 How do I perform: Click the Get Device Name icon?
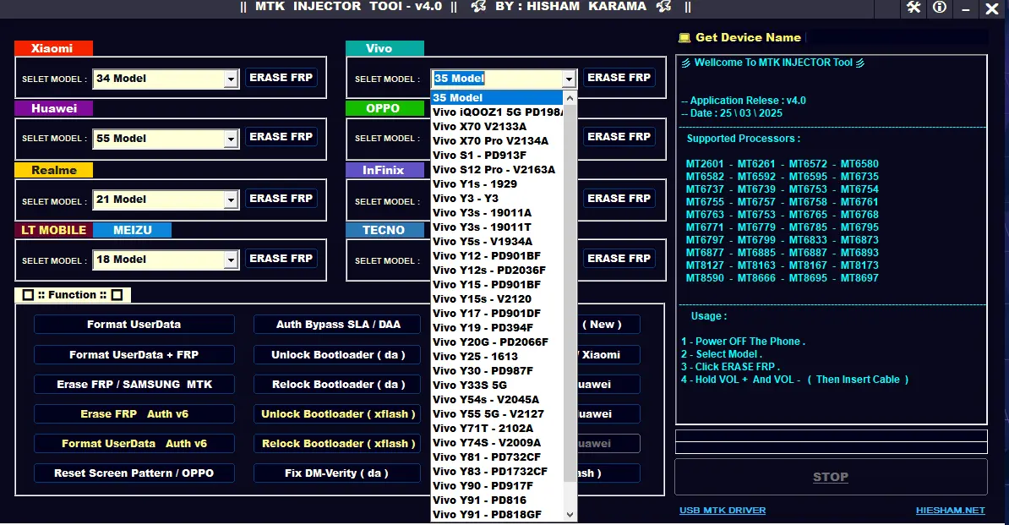tap(686, 37)
